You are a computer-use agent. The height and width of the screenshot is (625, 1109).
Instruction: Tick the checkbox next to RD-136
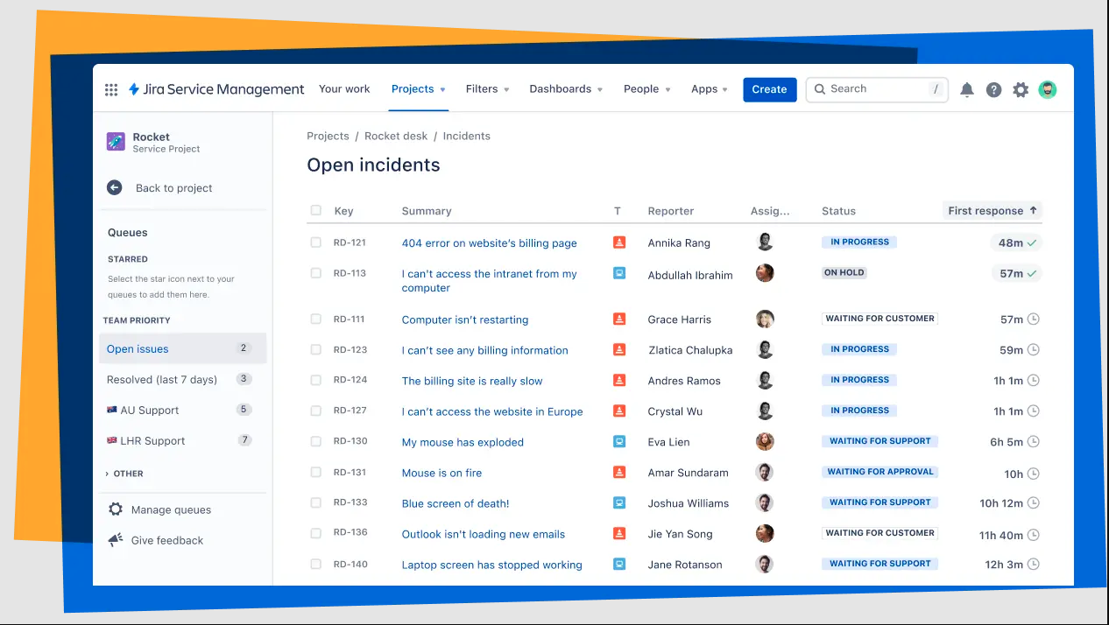315,533
